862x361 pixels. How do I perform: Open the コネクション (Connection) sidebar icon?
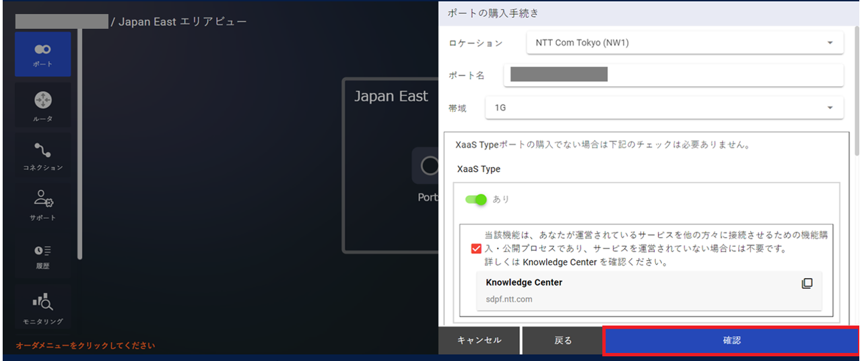pos(42,156)
